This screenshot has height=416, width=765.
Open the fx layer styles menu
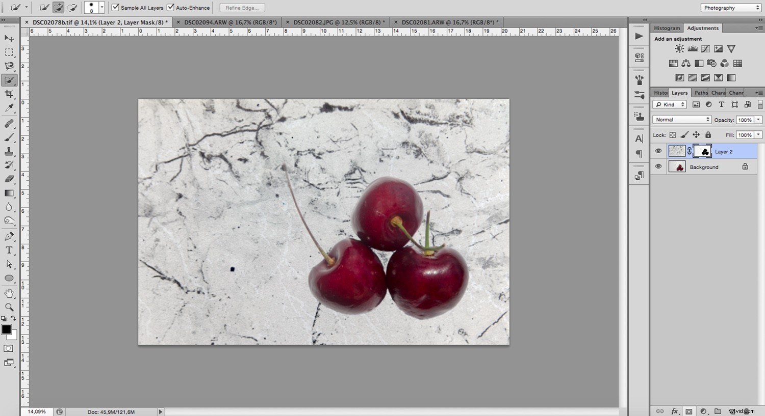(x=675, y=411)
